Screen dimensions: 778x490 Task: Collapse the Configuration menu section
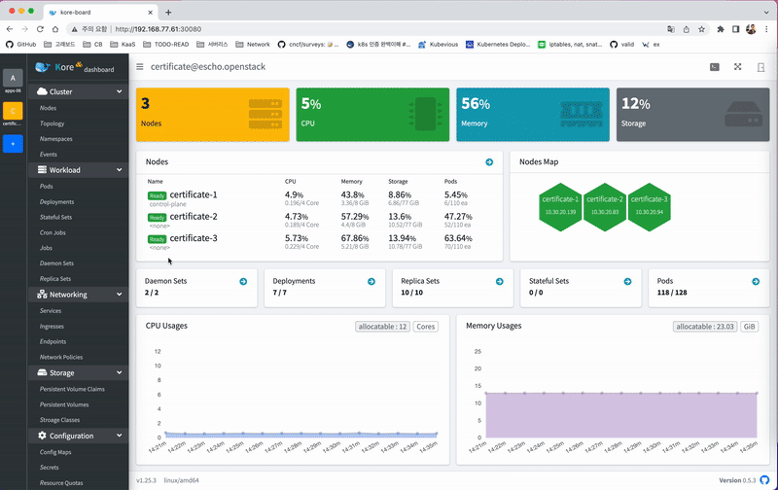(x=78, y=436)
